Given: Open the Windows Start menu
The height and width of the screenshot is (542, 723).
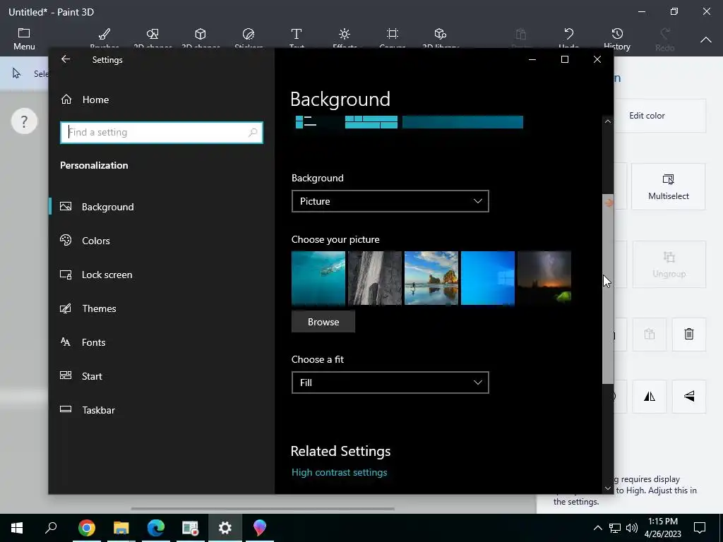Looking at the screenshot, I should pyautogui.click(x=17, y=528).
